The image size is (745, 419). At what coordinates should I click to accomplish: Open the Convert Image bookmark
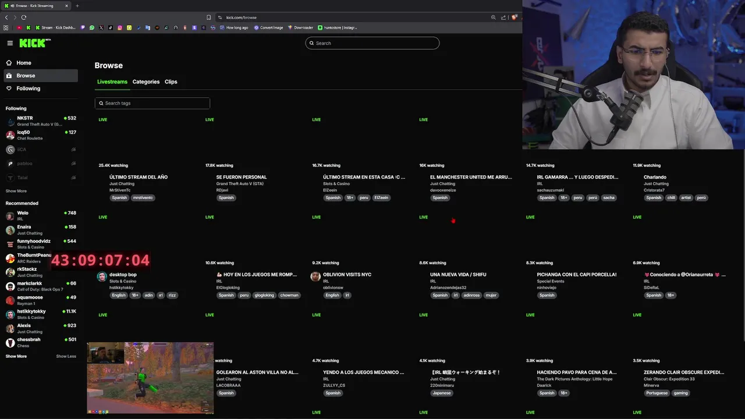tap(268, 27)
